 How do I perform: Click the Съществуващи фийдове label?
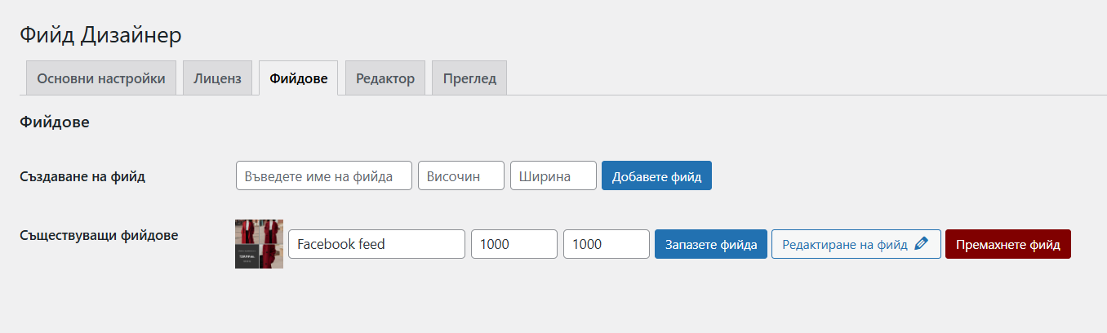pos(99,236)
